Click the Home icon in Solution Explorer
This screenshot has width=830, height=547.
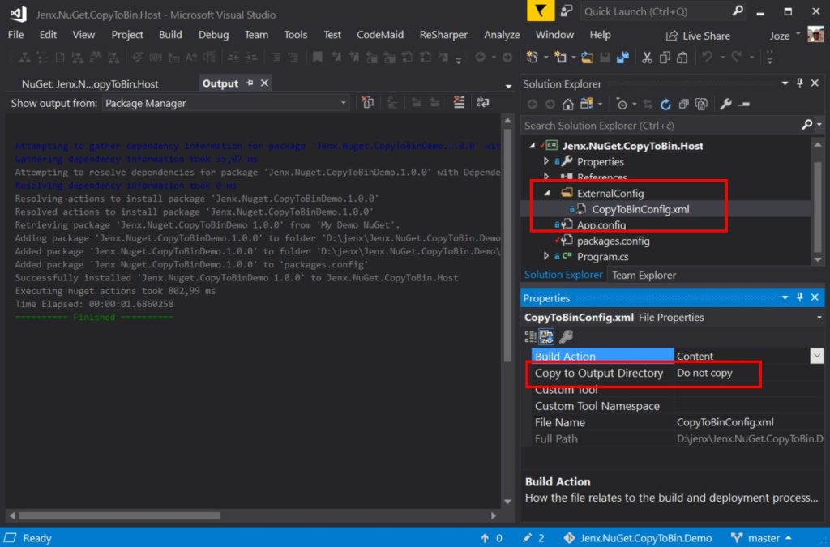click(x=568, y=105)
